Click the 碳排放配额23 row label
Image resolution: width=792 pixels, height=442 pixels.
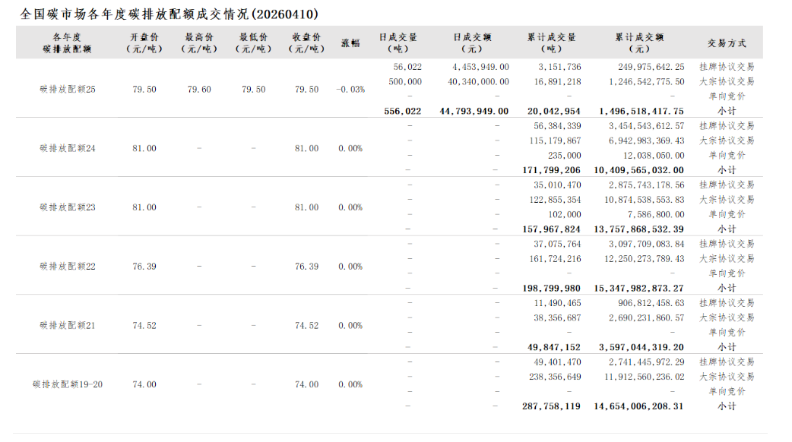click(x=68, y=207)
